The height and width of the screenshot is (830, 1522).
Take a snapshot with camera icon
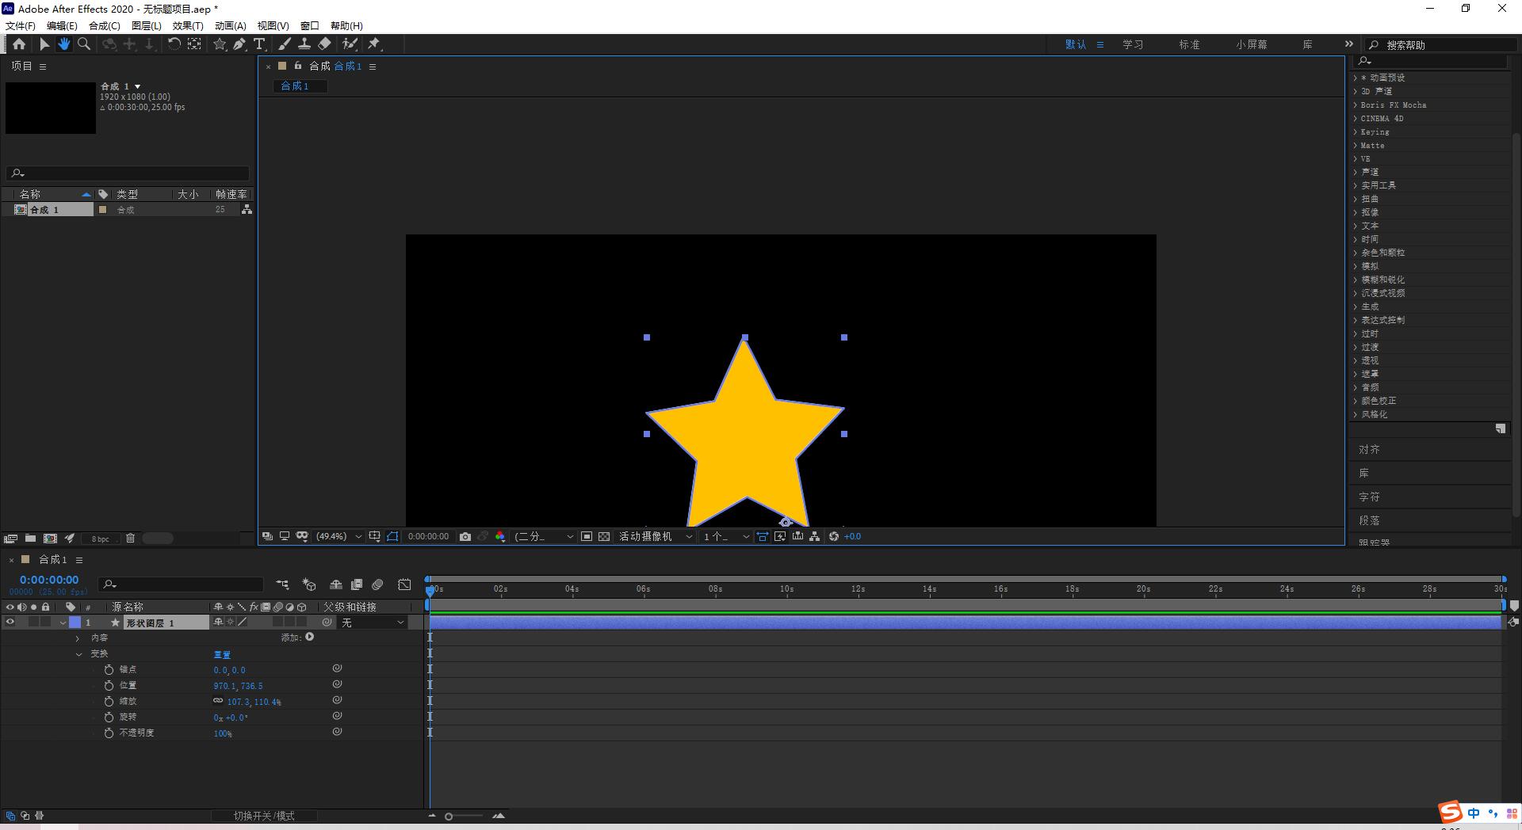click(x=465, y=536)
